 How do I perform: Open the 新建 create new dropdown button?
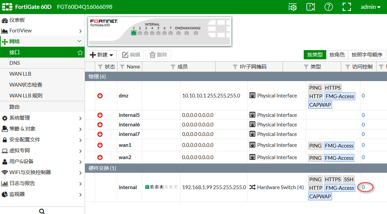pyautogui.click(x=101, y=55)
